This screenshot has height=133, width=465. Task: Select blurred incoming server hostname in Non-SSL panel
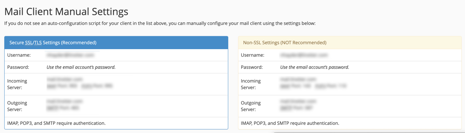[x=298, y=79]
